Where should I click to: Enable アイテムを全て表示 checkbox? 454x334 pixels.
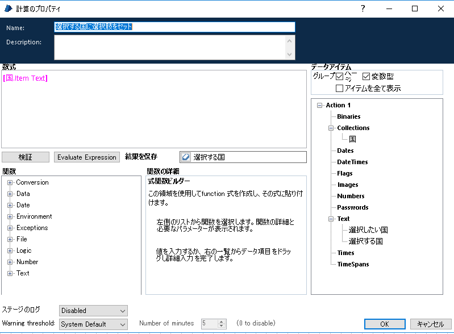pyautogui.click(x=339, y=88)
